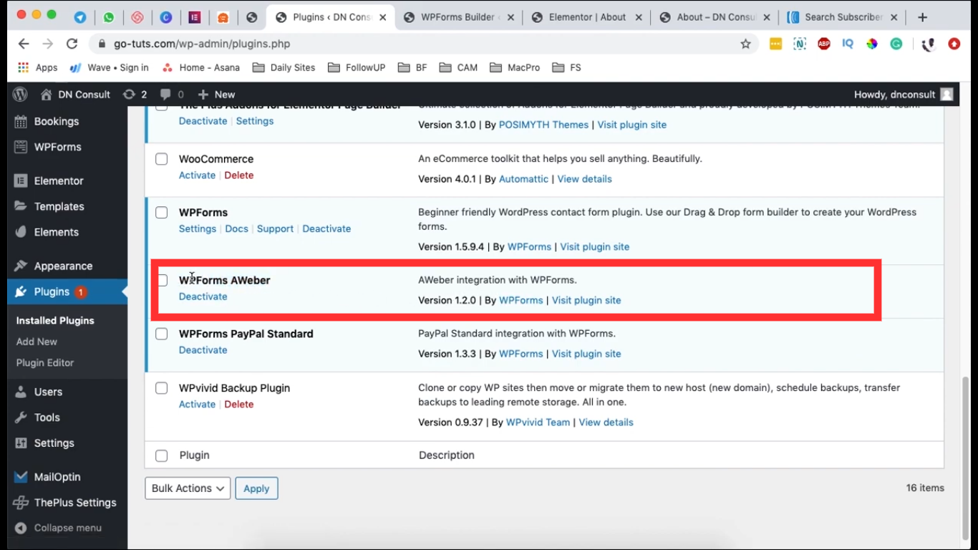
Task: Open the Howdy, dnconsult account menu
Action: click(x=904, y=95)
